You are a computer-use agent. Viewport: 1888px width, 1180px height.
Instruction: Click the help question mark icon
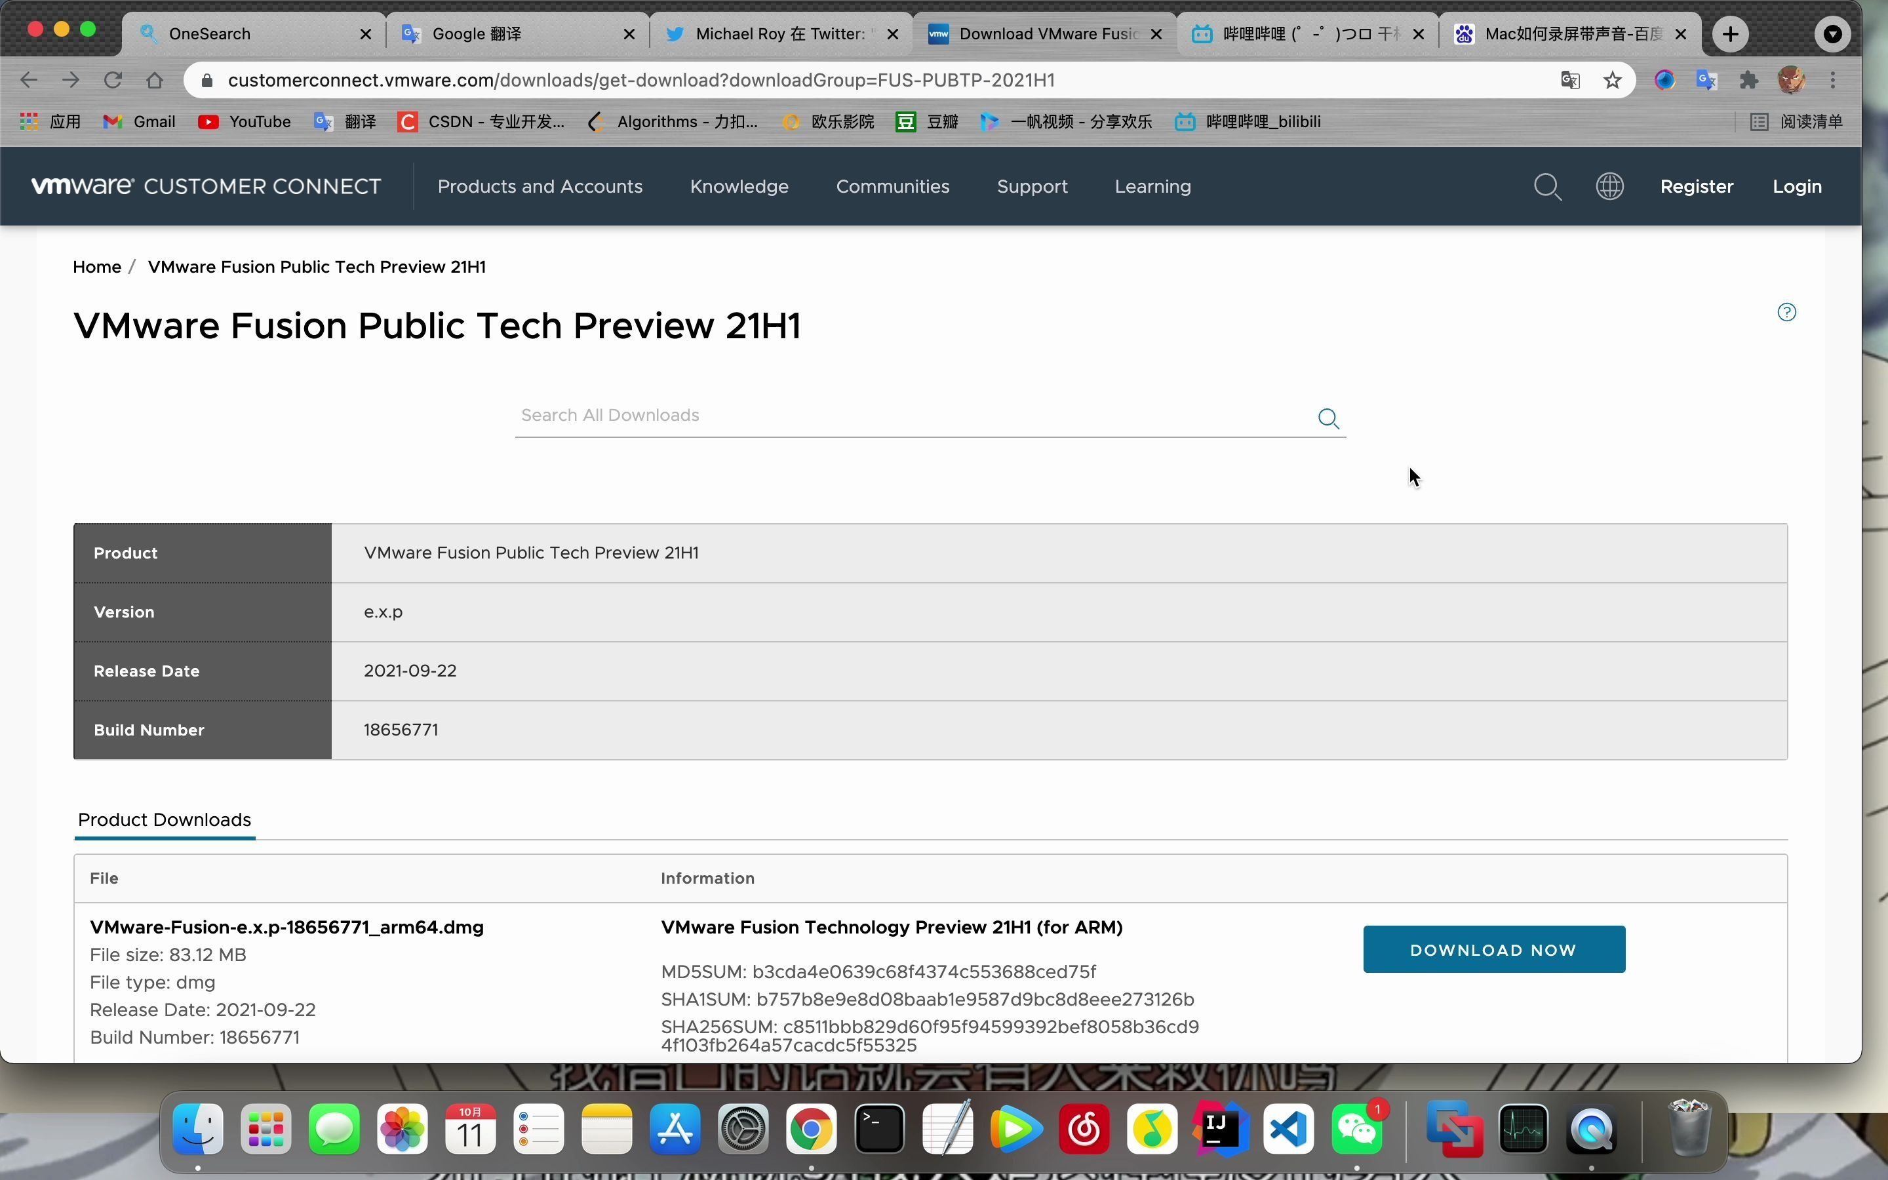click(1786, 312)
